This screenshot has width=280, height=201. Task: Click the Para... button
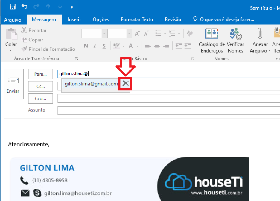(40, 74)
